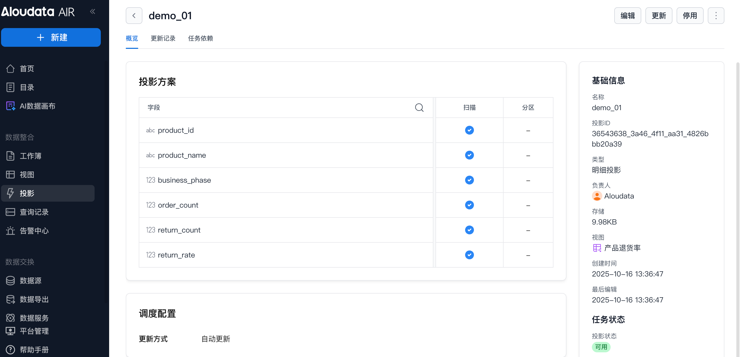The image size is (740, 357).
Task: Toggle scan checkmark for order_count
Action: click(x=469, y=205)
